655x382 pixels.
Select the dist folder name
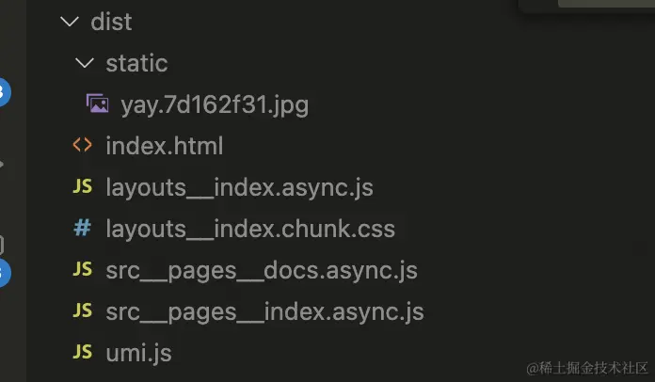coord(111,22)
